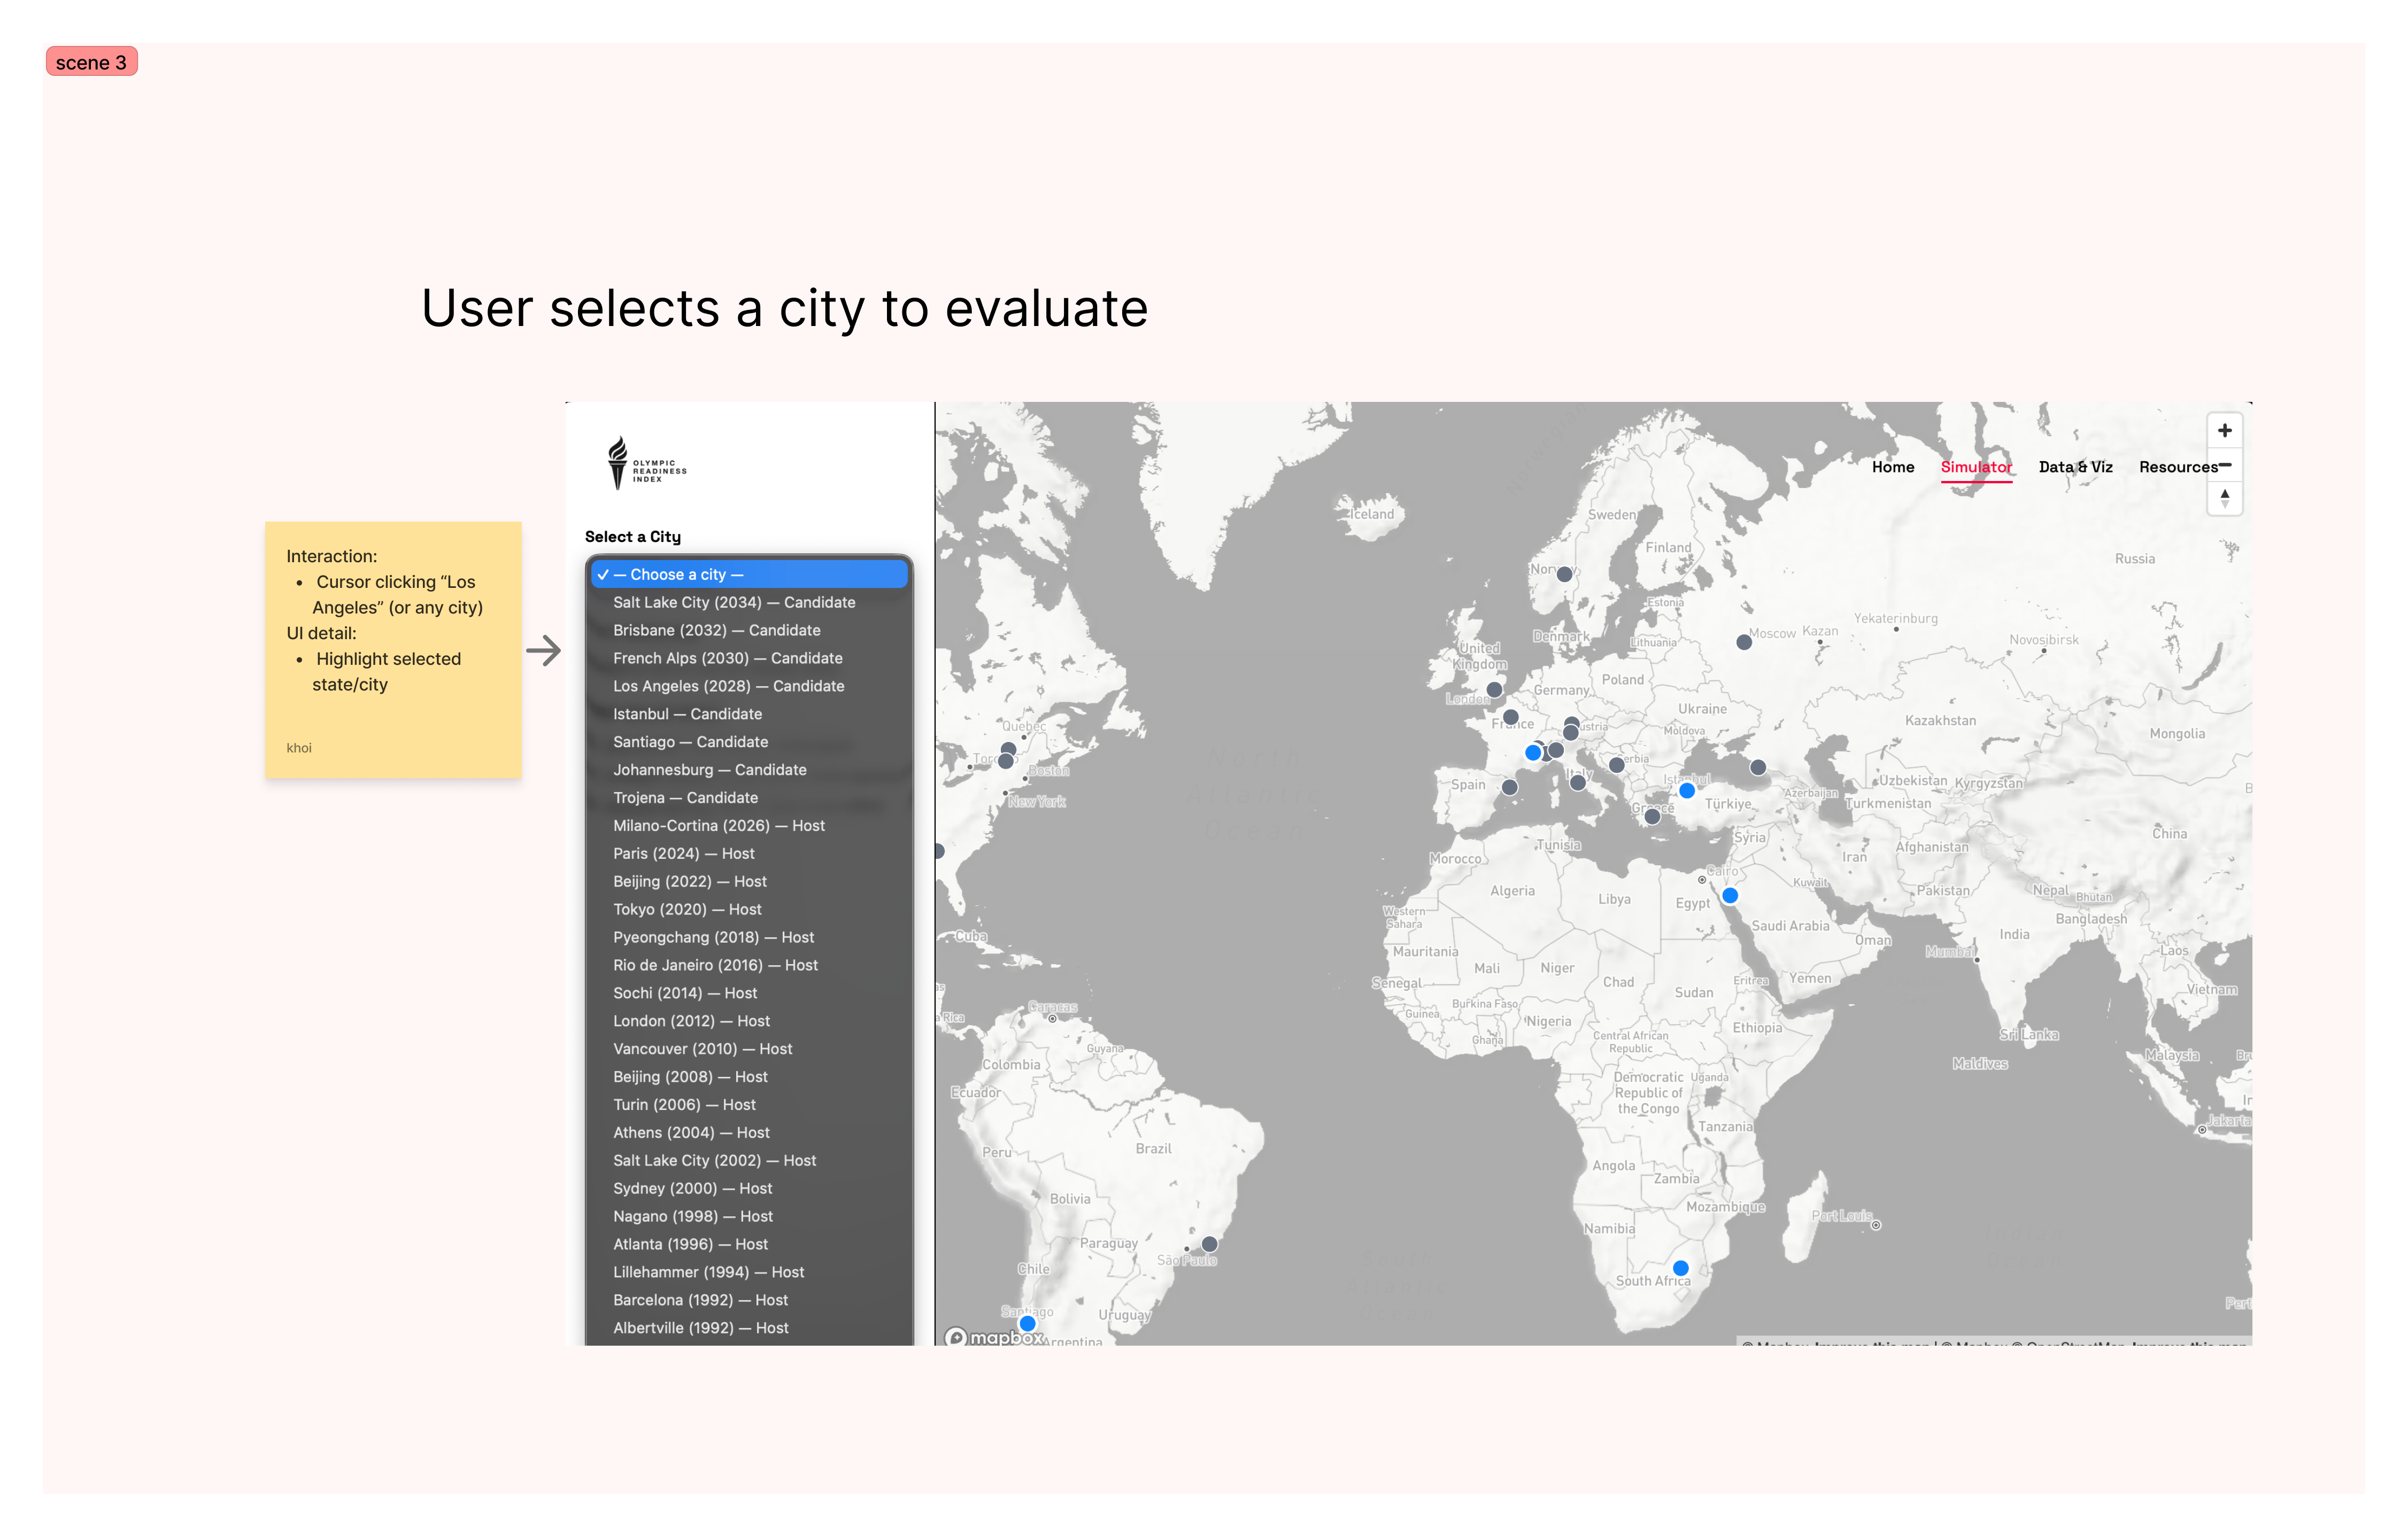Select Trojena — Candidate option
Image resolution: width=2408 pixels, height=1537 pixels.
tap(749, 798)
